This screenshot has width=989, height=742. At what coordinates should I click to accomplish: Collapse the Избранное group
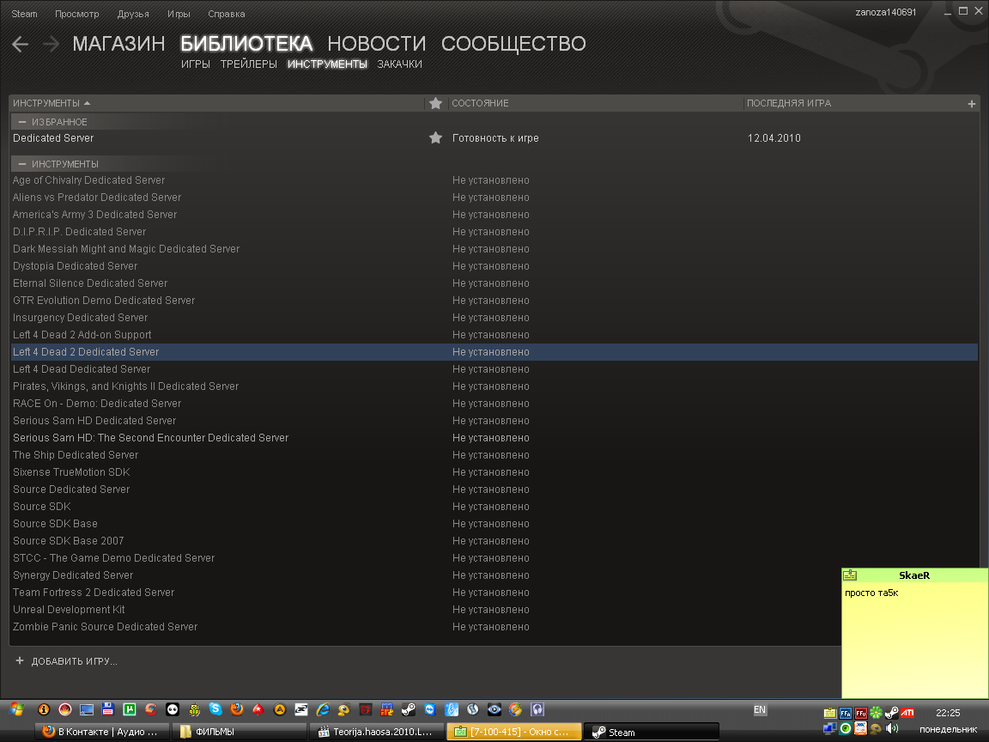tap(22, 122)
